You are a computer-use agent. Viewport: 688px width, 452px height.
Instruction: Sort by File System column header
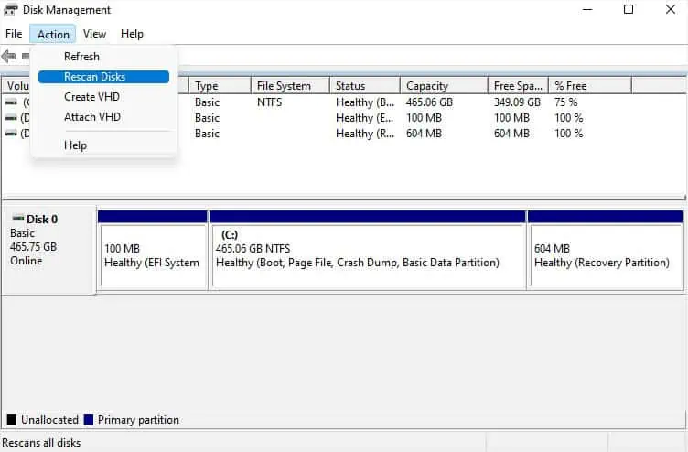284,86
